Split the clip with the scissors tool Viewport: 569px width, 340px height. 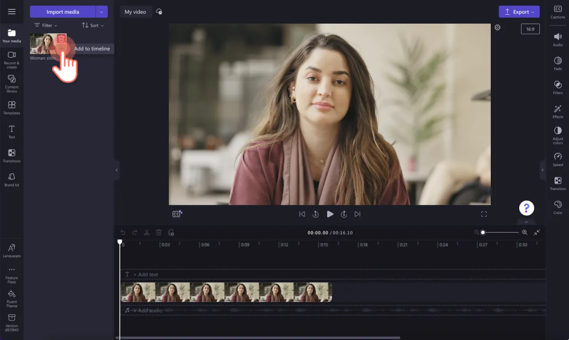(x=147, y=232)
